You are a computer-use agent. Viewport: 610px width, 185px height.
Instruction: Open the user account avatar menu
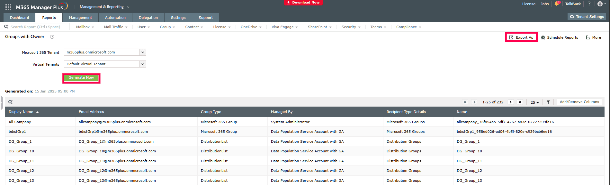(x=602, y=4)
